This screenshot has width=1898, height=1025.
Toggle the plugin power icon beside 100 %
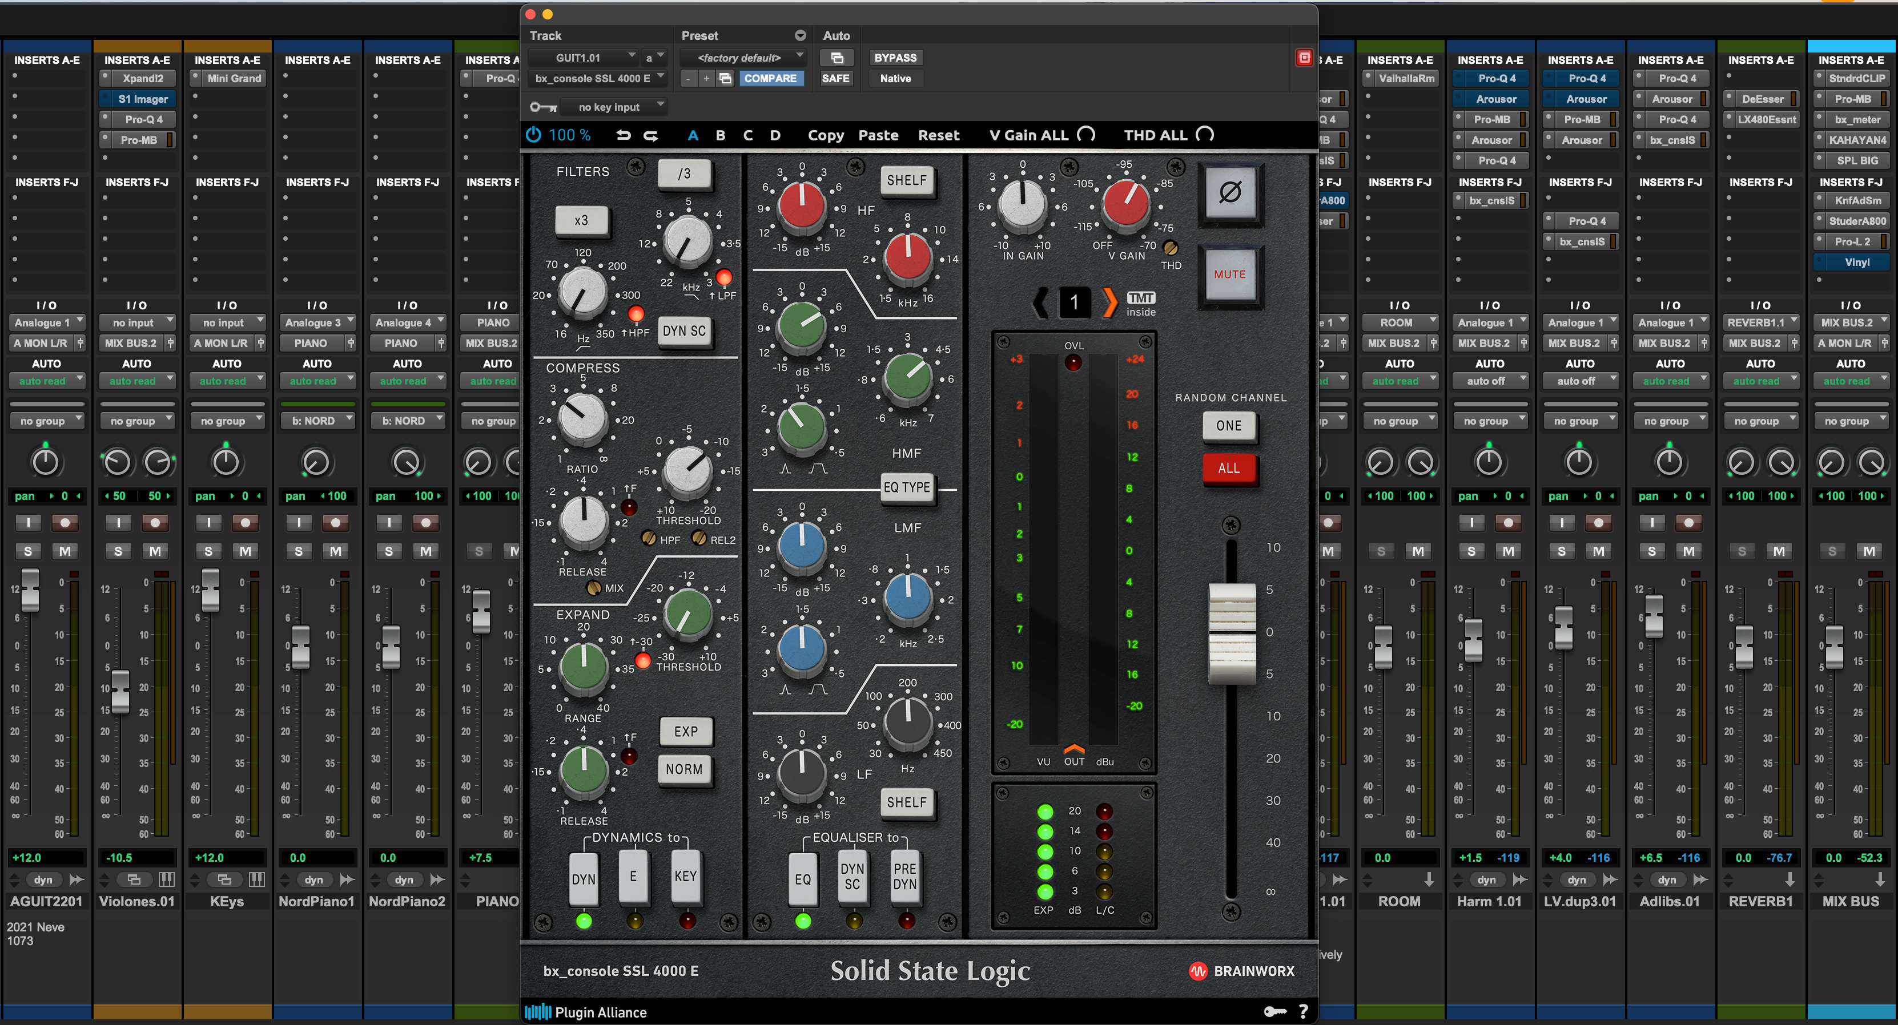(533, 135)
